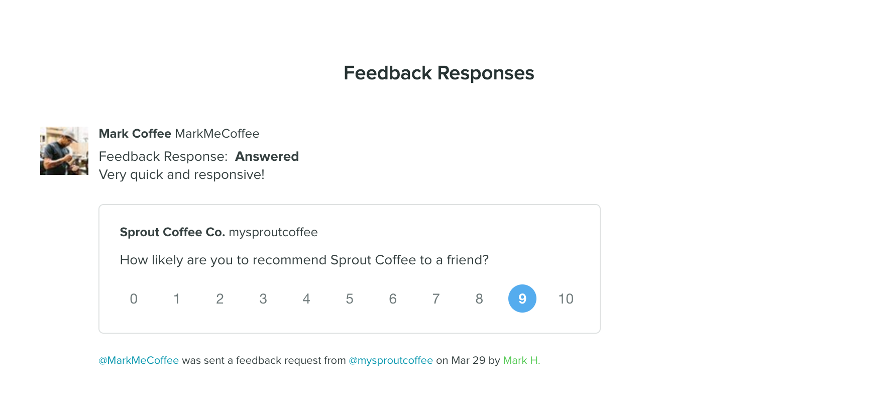Click the Sprout Coffee Co. name
The width and height of the screenshot is (878, 398).
click(x=172, y=232)
